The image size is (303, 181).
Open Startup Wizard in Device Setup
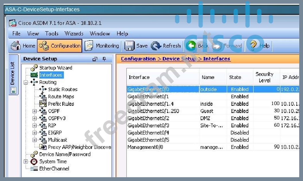pyautogui.click(x=55, y=68)
